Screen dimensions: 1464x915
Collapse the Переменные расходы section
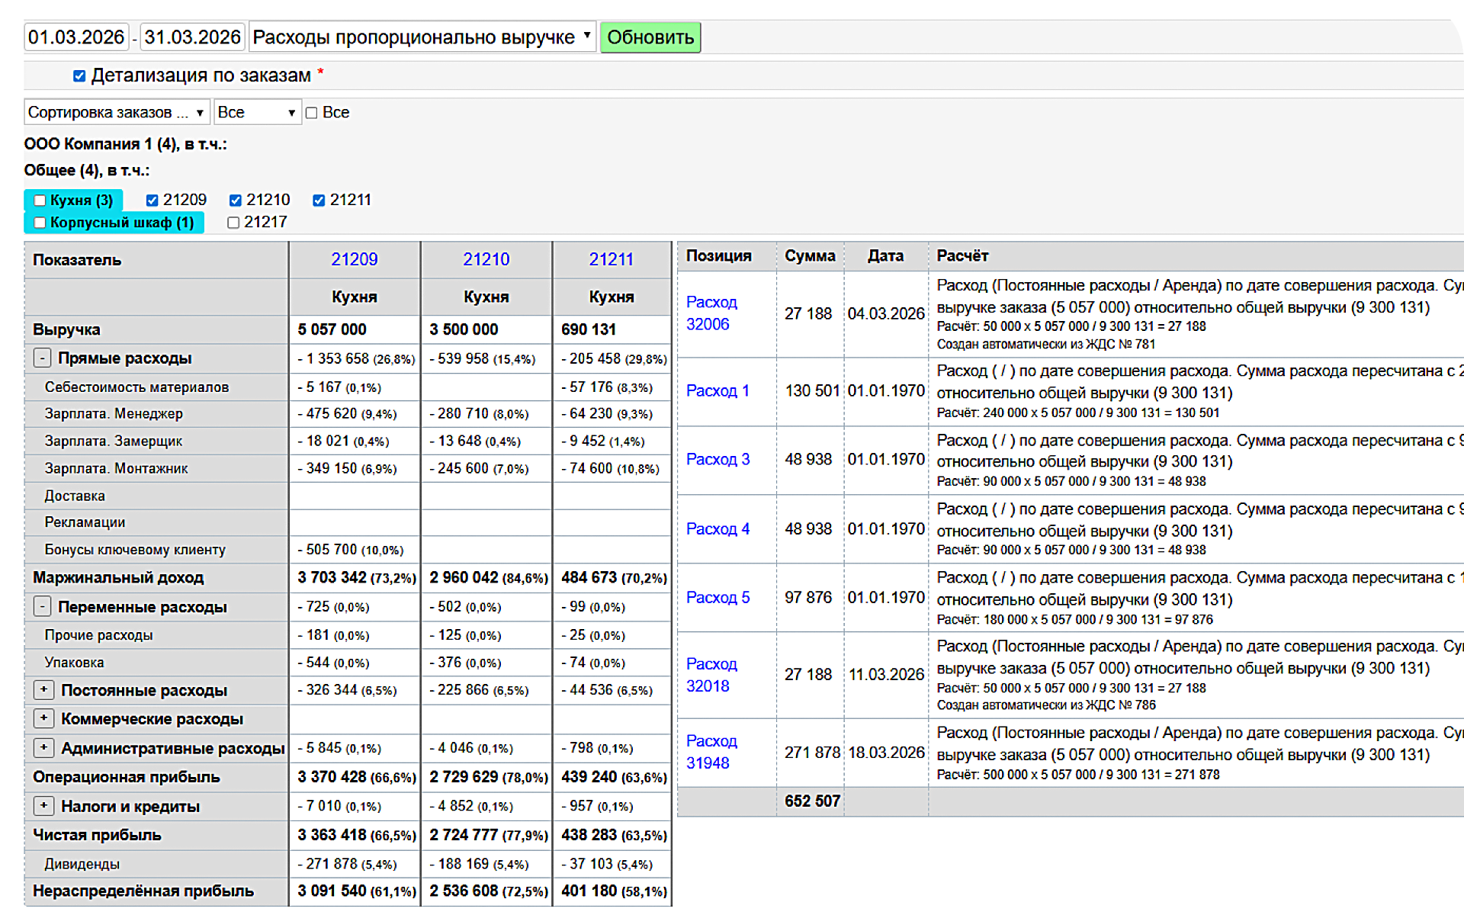(43, 607)
